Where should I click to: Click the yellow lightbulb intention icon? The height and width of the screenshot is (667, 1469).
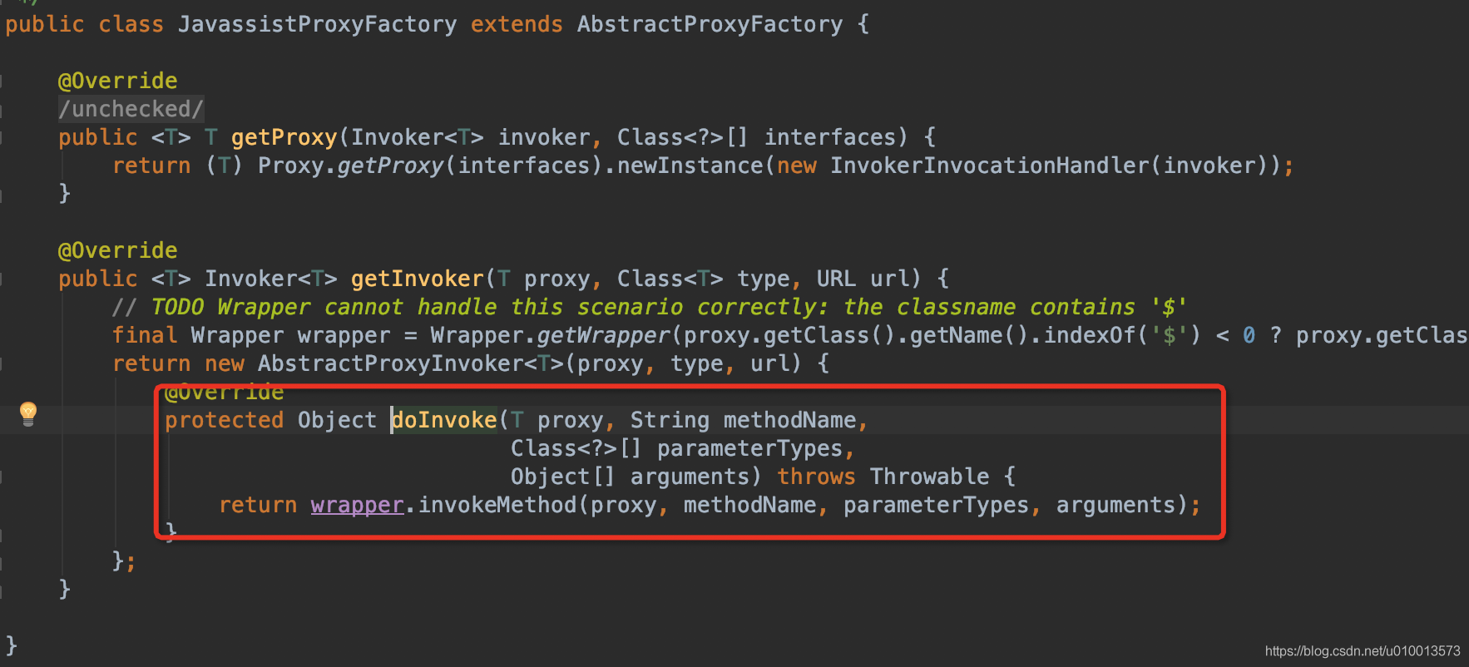tap(28, 413)
